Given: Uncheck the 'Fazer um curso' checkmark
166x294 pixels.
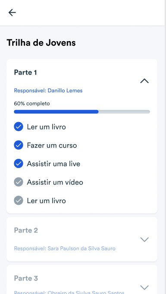Looking at the screenshot, I should (19, 145).
